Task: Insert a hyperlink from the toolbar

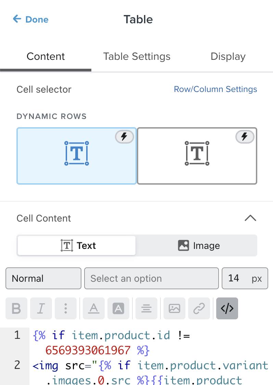Action: click(199, 308)
